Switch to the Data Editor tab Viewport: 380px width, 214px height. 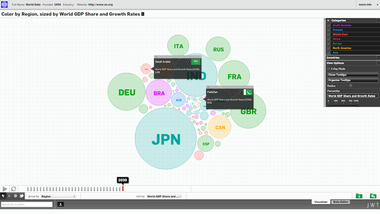click(x=341, y=202)
